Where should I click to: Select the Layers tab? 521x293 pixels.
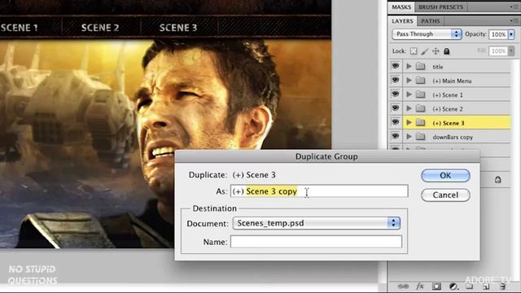[402, 21]
